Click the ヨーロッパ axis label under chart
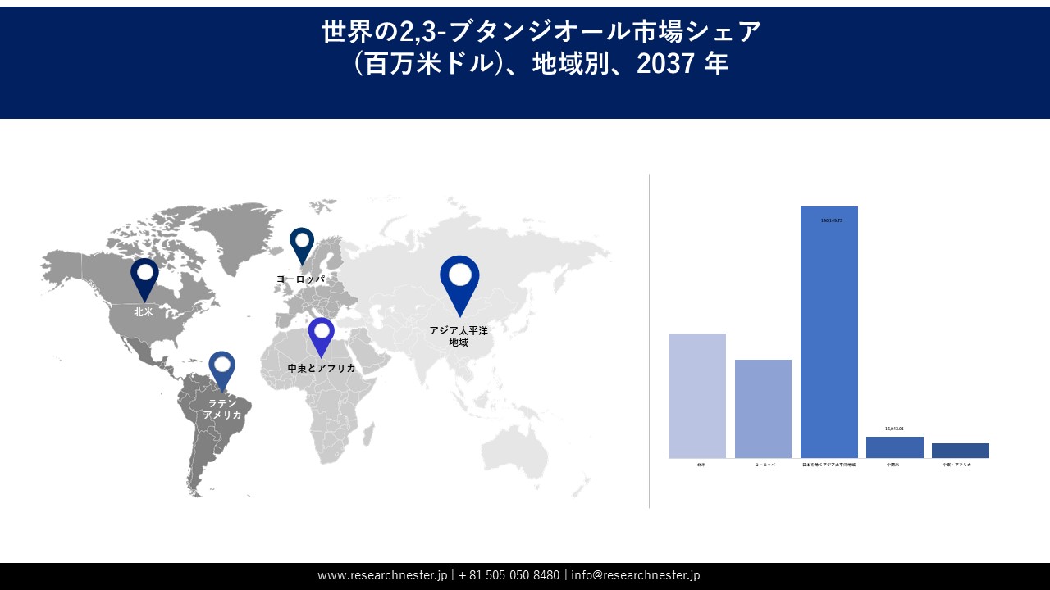The height and width of the screenshot is (590, 1050). click(765, 465)
